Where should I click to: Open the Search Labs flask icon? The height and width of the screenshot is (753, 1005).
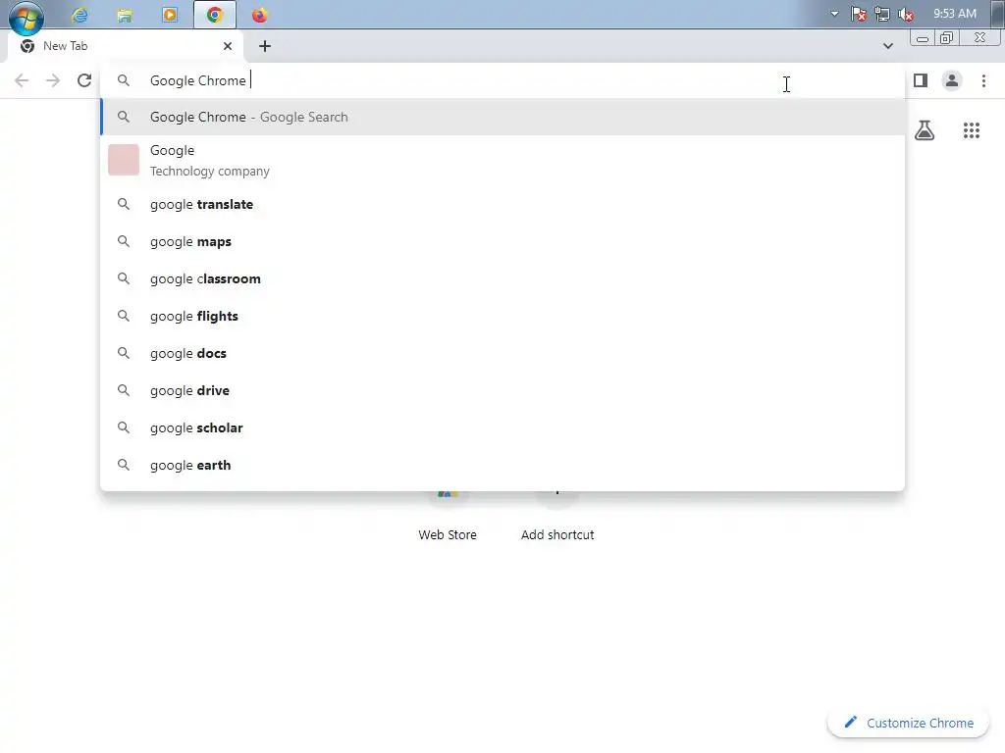pos(925,130)
